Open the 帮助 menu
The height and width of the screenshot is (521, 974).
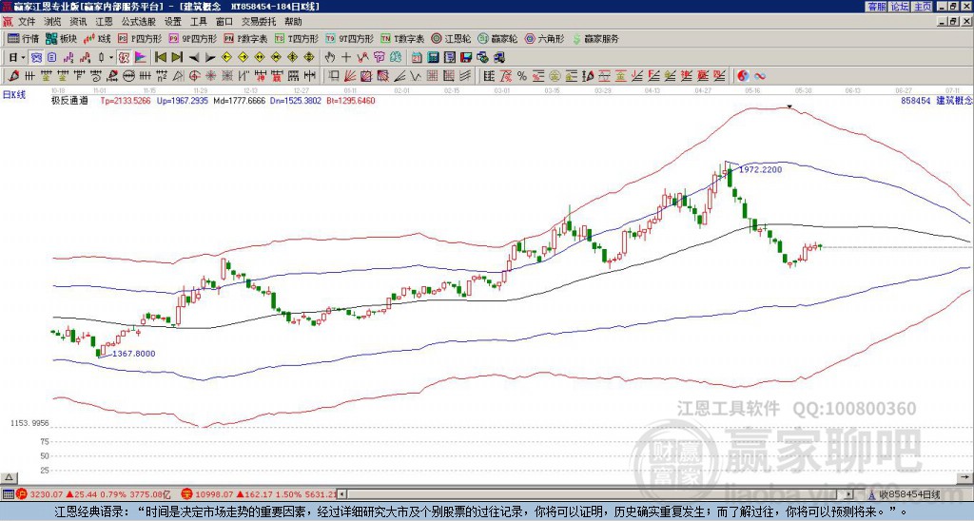coord(293,22)
